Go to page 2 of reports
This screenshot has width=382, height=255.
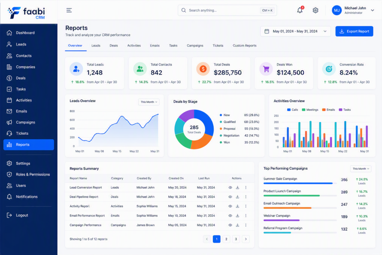click(226, 239)
